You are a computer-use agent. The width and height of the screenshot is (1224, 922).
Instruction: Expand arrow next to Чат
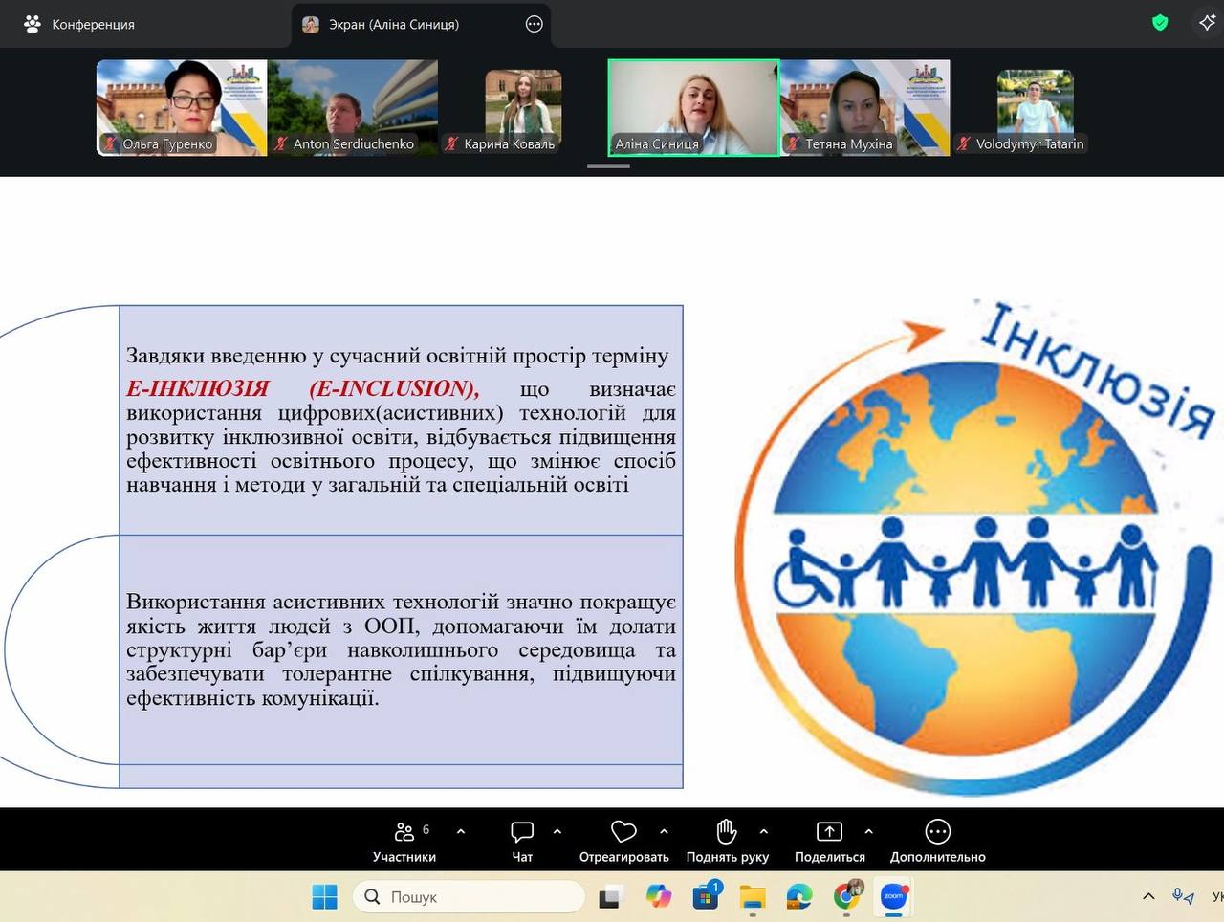pyautogui.click(x=557, y=831)
